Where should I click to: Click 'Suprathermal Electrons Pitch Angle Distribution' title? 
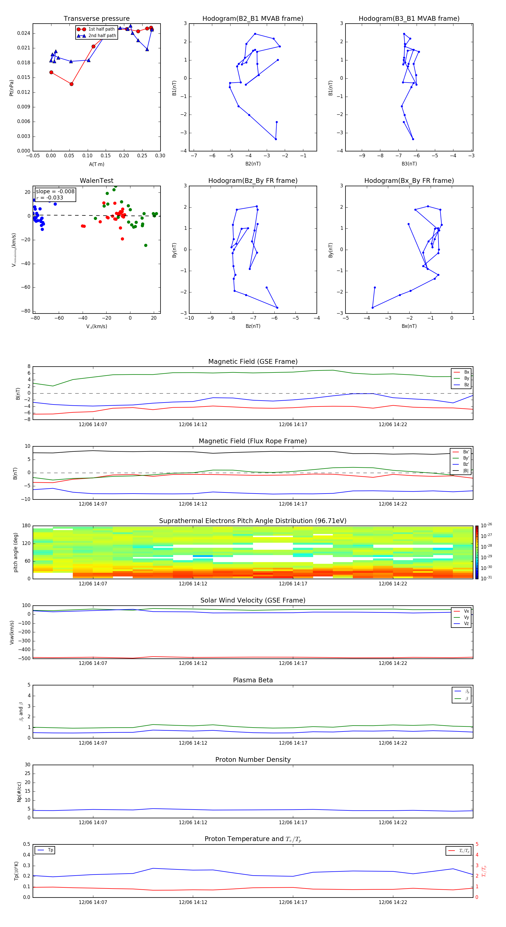[x=253, y=521]
